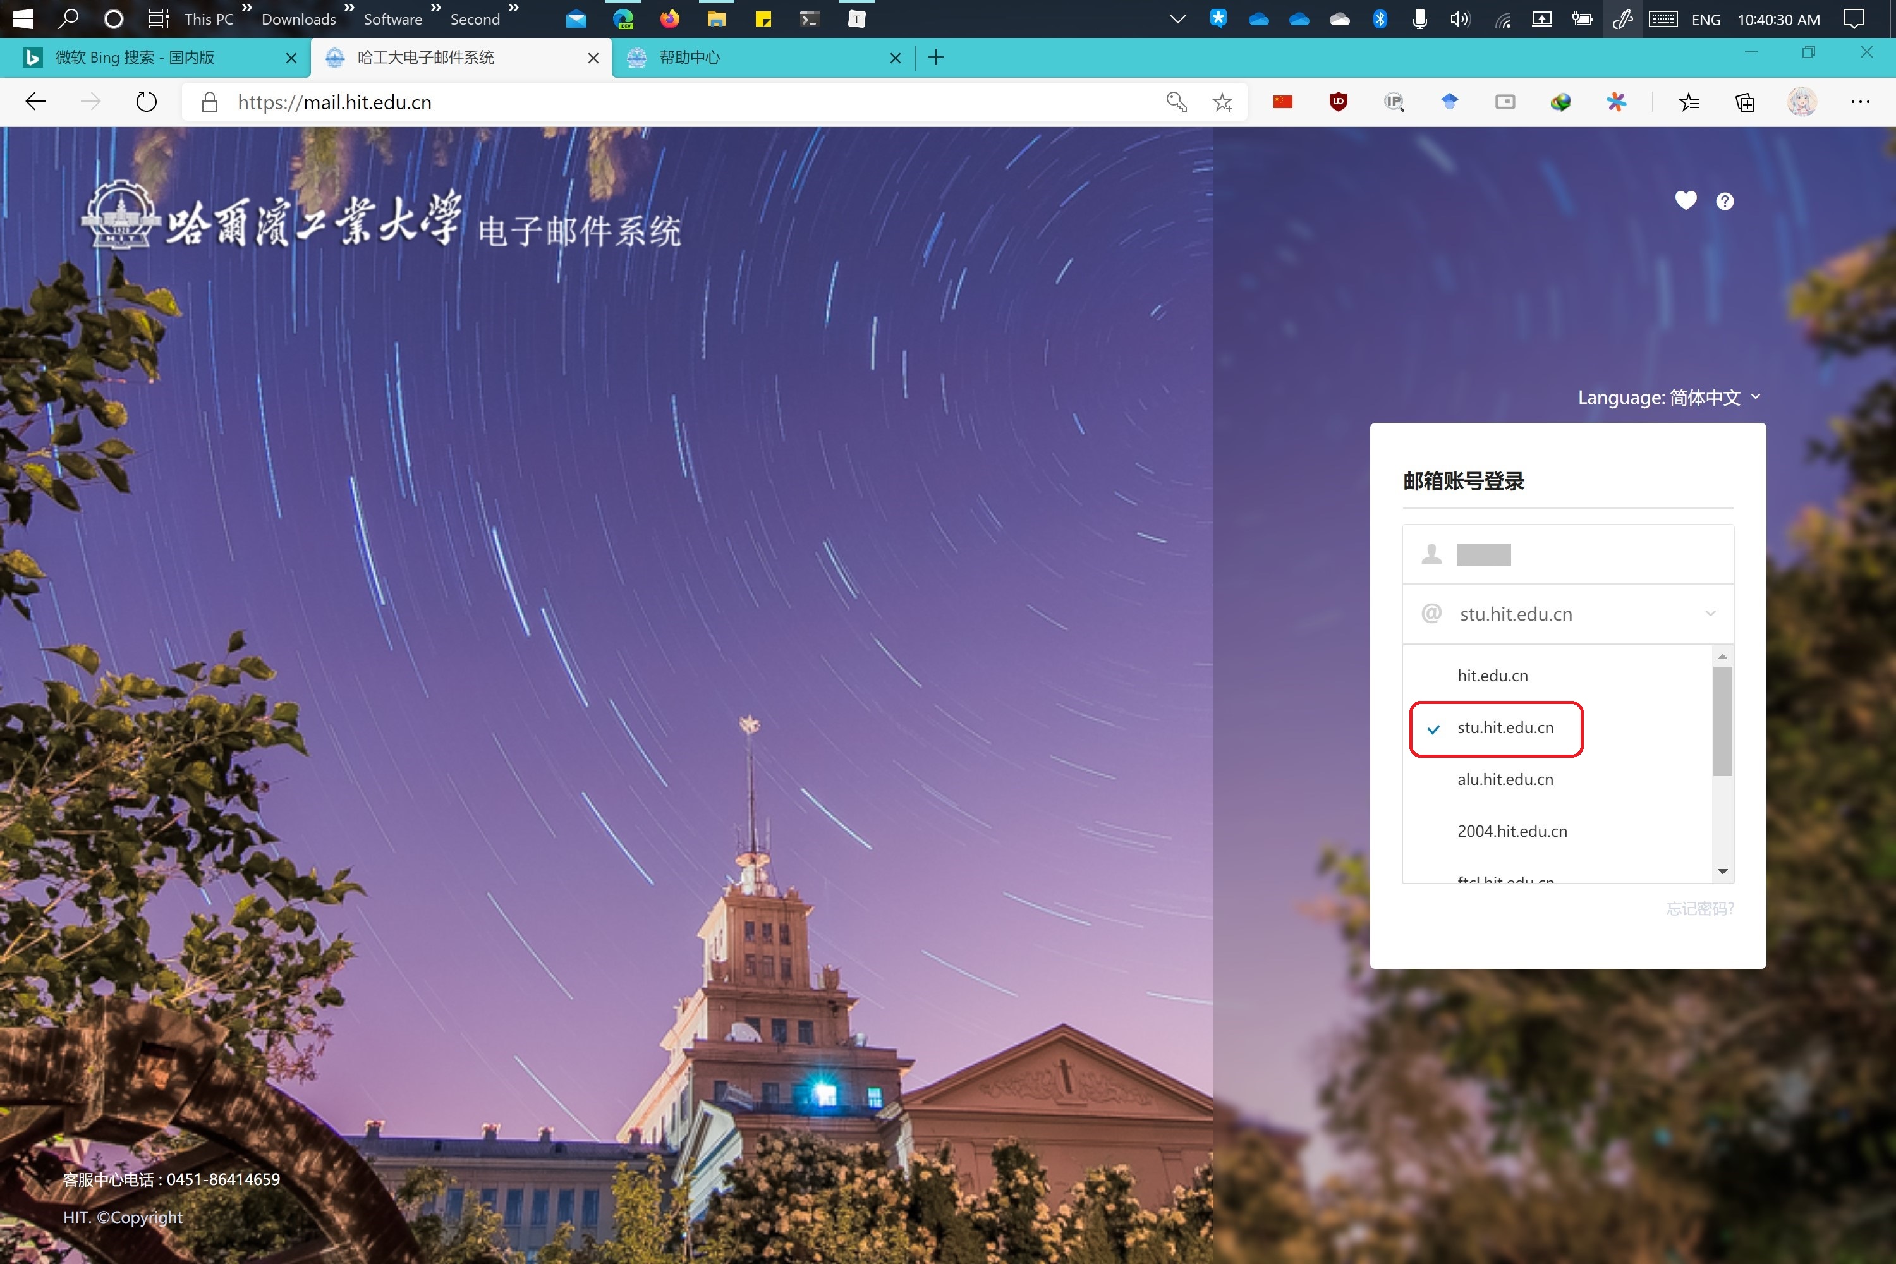
Task: Open taskbar search magnifier
Action: pos(68,18)
